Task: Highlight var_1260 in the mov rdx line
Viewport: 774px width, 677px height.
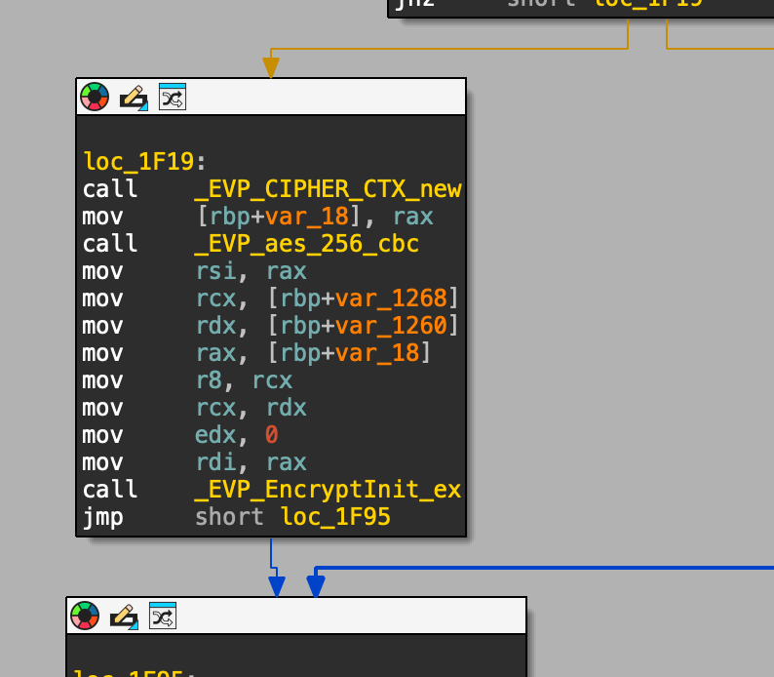Action: pos(391,325)
